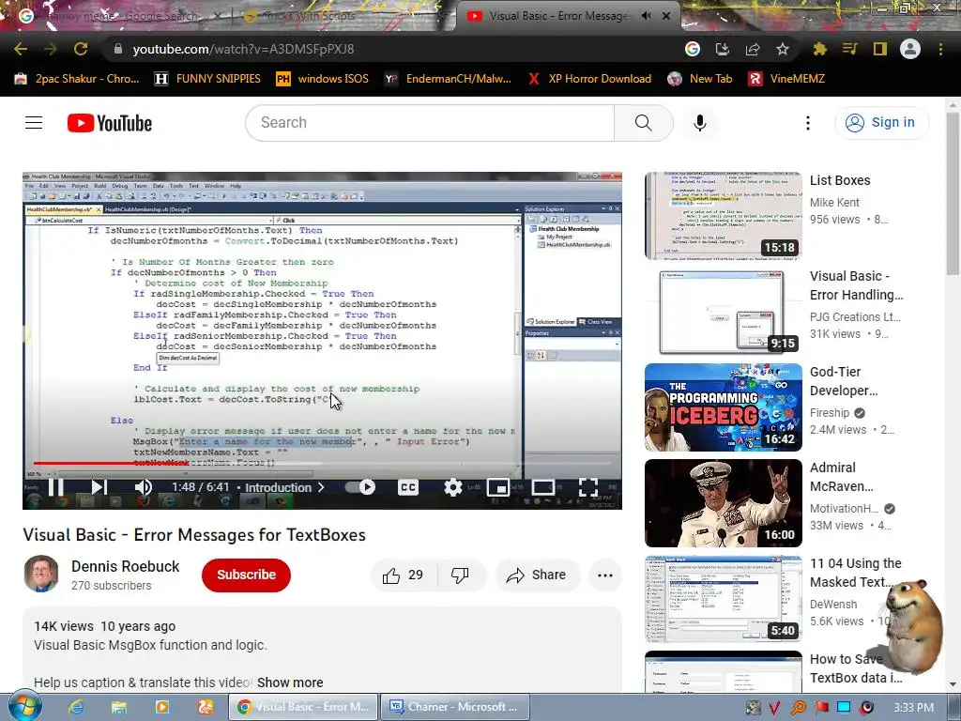Open the Fireship channel name
Viewport: 961px width, 721px height.
[830, 413]
